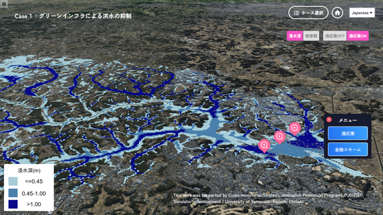Switch display to 浸水深 flood depth
Screen dimensions: 383x215
point(294,36)
